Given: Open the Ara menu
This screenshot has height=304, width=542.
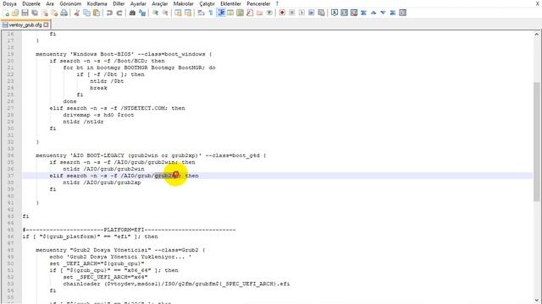Looking at the screenshot, I should tap(50, 3).
